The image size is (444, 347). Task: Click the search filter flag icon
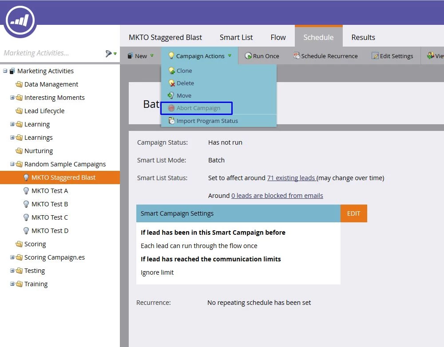click(x=108, y=53)
